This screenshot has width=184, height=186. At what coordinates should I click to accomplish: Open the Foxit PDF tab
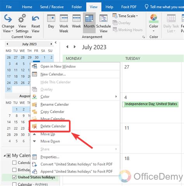(x=129, y=7)
